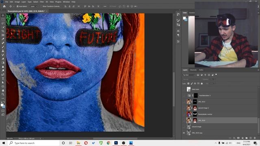The width and height of the screenshot is (260, 146).
Task: Select the Blur tool
Action: pyautogui.click(x=3, y=67)
